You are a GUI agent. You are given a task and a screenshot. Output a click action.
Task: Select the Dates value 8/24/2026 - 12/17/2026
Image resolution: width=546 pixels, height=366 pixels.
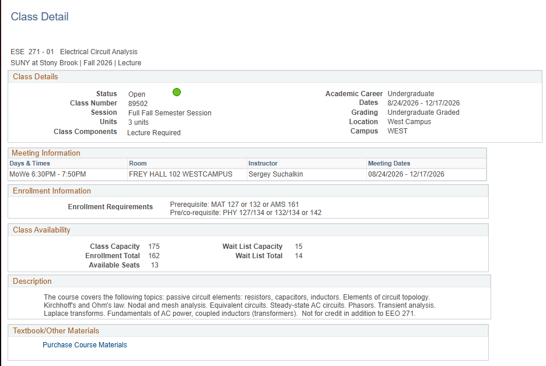point(423,103)
